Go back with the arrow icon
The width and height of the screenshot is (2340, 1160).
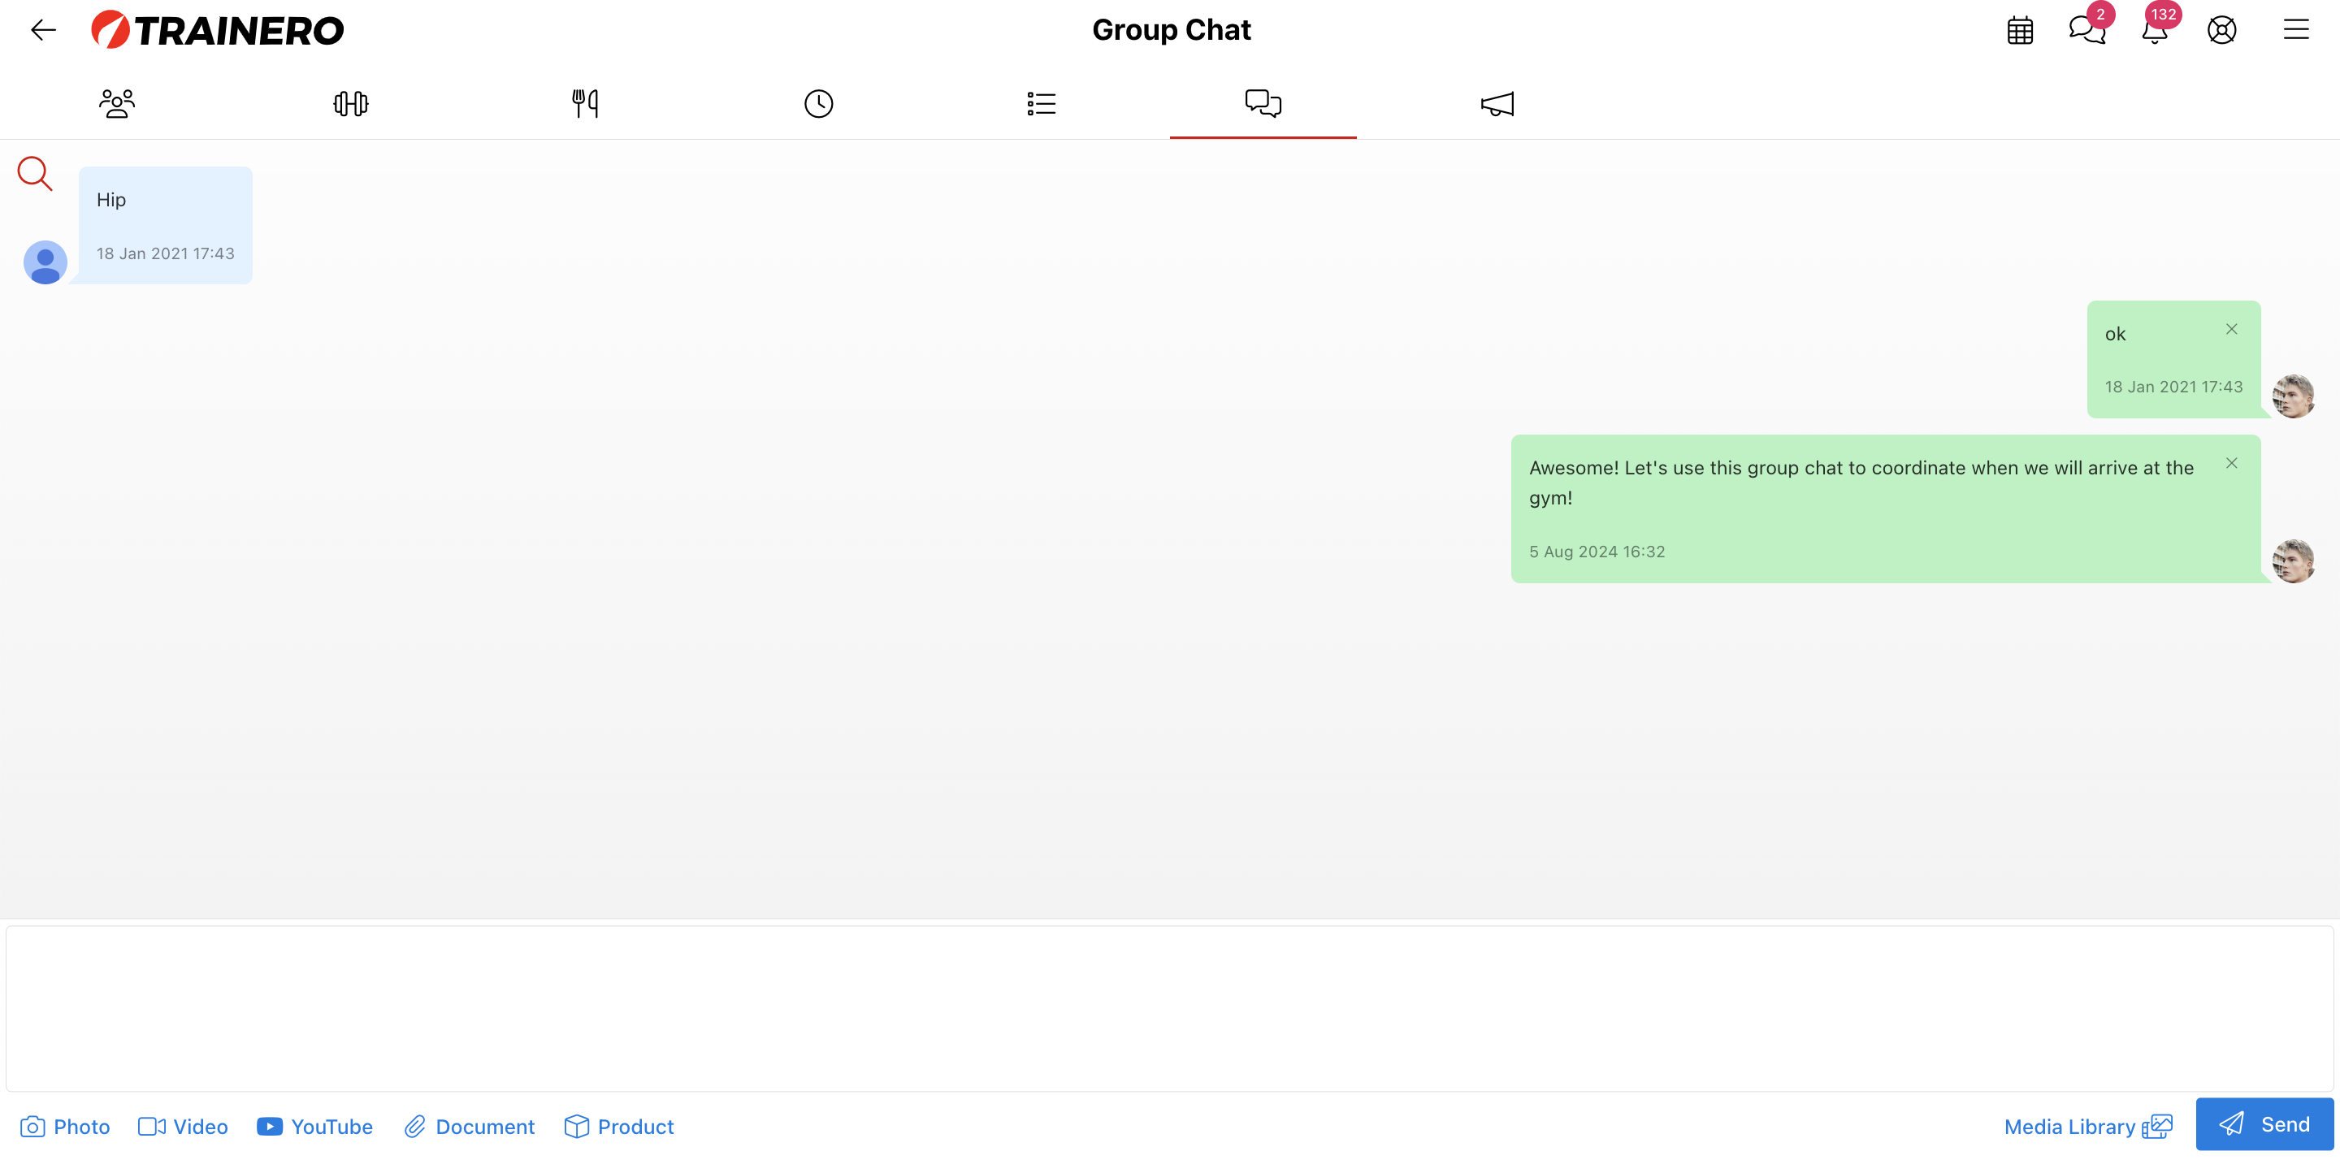click(x=43, y=30)
